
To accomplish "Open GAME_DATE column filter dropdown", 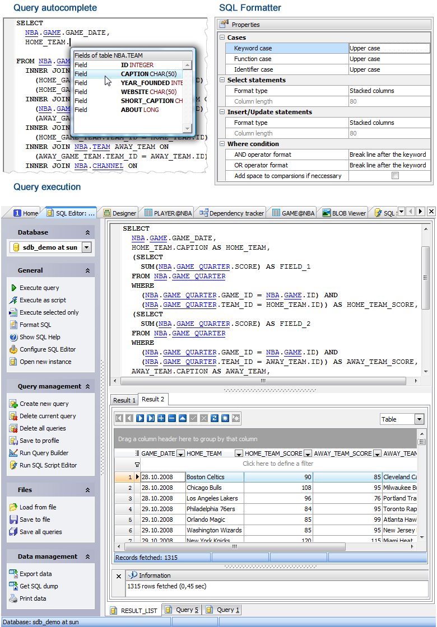I will [x=180, y=453].
